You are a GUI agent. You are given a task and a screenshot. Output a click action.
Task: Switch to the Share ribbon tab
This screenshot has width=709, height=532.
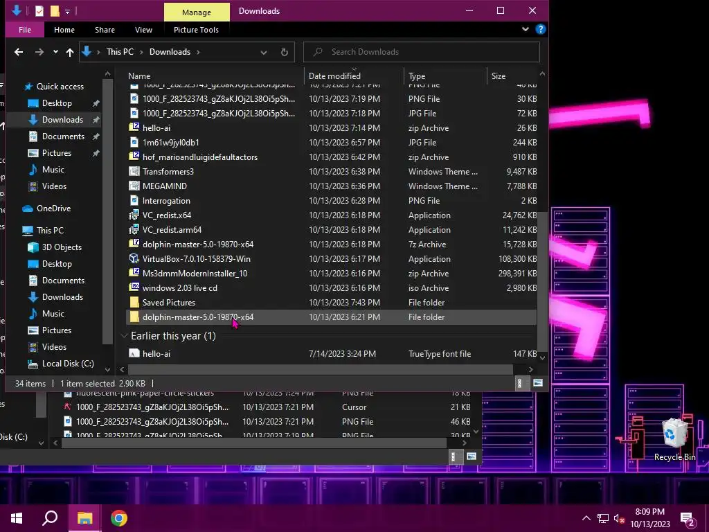pos(105,30)
